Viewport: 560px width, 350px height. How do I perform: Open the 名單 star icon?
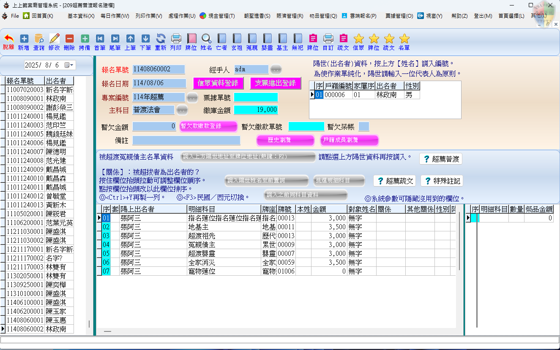(x=404, y=39)
